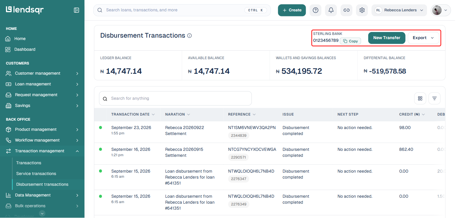Click reference badge 2290571
This screenshot has width=458, height=218.
(x=238, y=157)
